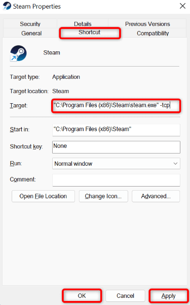
Task: Select the Shortcut tab
Action: (x=90, y=33)
